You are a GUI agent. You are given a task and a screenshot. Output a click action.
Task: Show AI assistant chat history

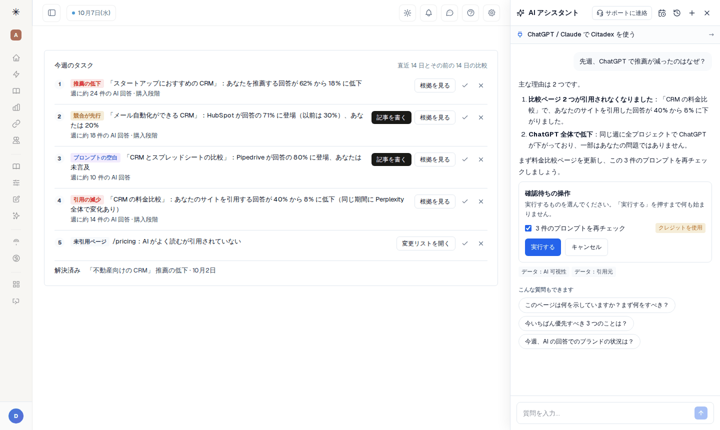677,13
